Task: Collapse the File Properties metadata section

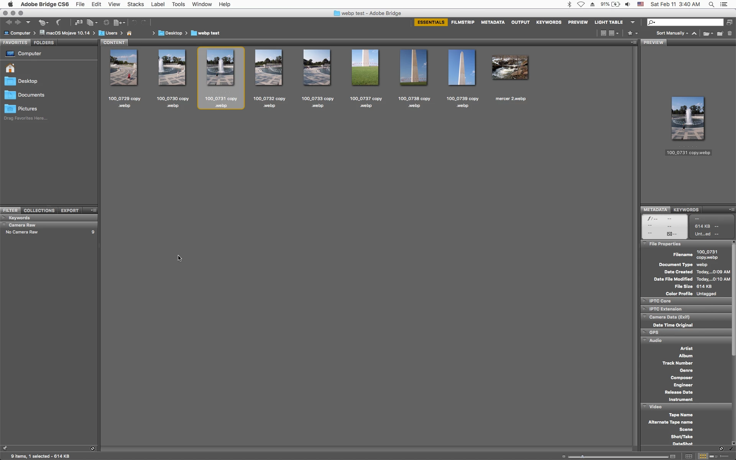Action: pos(645,244)
